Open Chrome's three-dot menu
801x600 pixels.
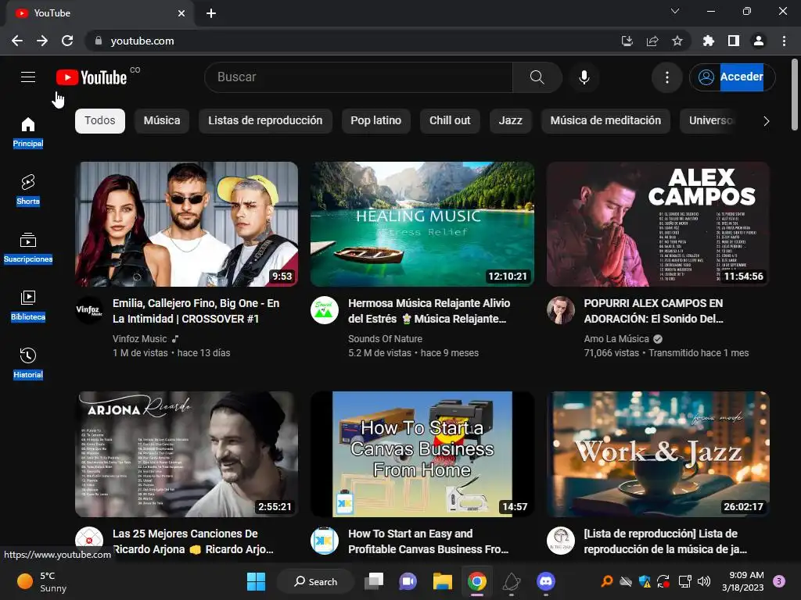click(x=784, y=41)
